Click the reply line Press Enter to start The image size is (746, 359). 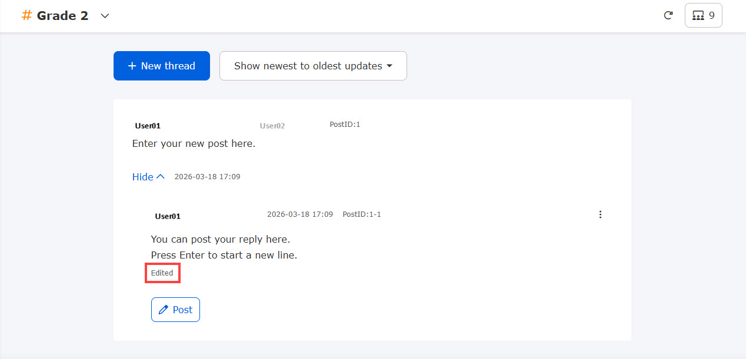pyautogui.click(x=224, y=255)
